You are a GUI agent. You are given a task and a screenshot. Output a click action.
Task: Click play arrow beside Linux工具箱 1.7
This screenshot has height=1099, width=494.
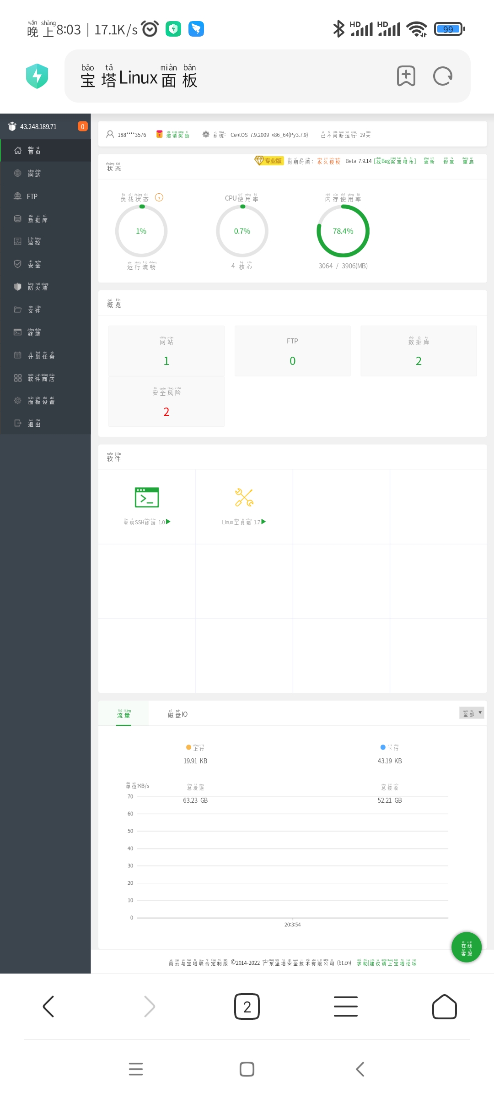click(x=263, y=522)
